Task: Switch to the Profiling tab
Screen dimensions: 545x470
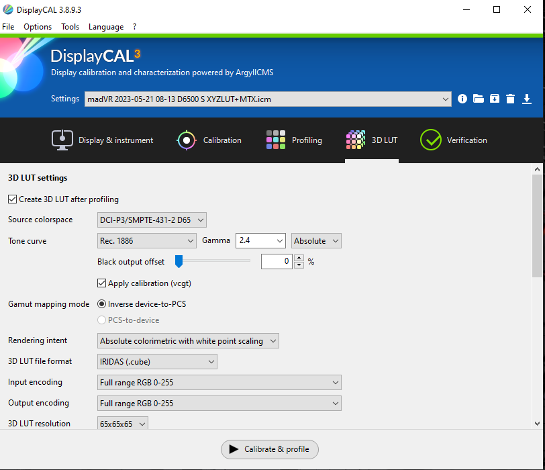Action: tap(294, 140)
